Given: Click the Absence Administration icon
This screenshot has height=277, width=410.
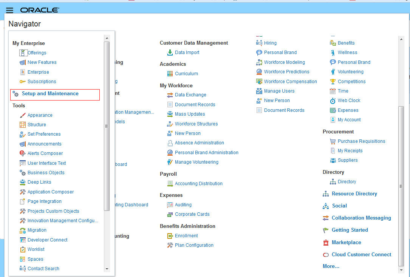Looking at the screenshot, I should [x=170, y=143].
